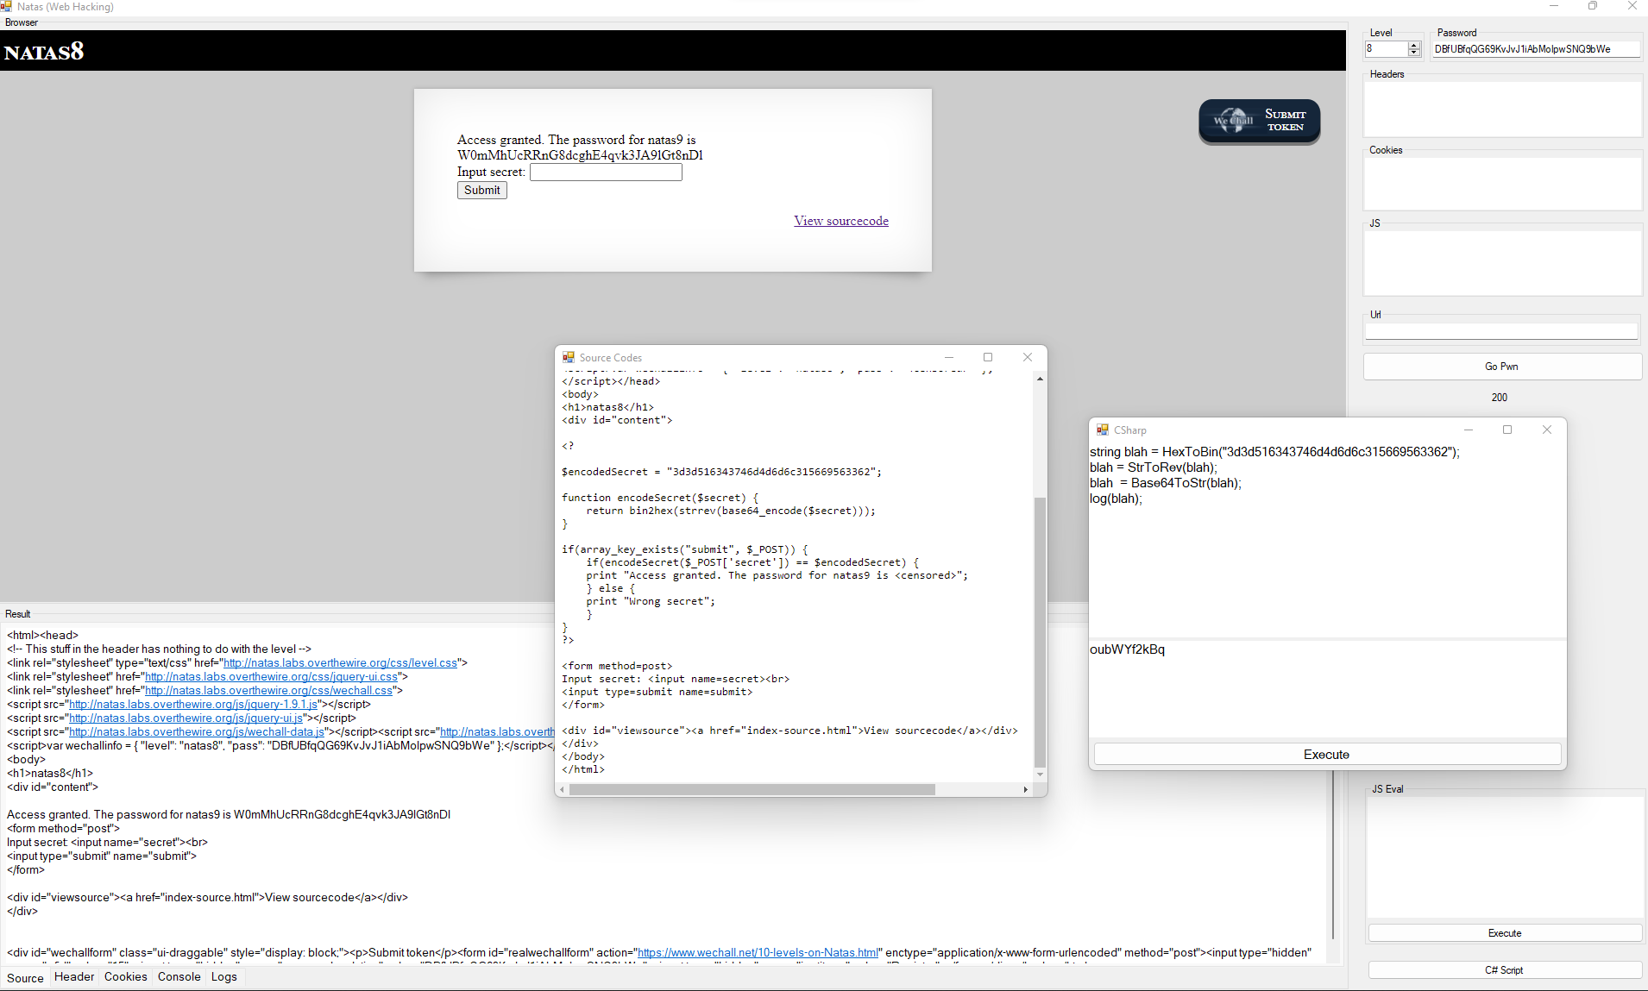This screenshot has width=1648, height=991.
Task: Switch to the Cookies tab
Action: click(126, 976)
